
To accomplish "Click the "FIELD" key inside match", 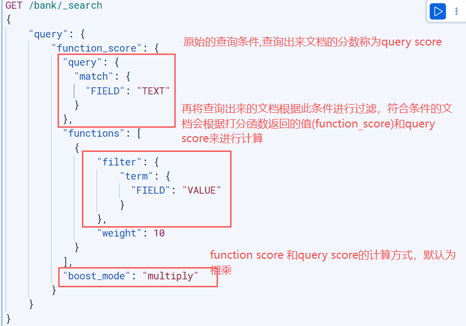I will (x=105, y=91).
